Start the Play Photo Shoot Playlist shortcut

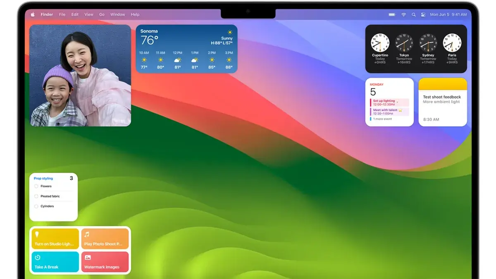point(105,238)
